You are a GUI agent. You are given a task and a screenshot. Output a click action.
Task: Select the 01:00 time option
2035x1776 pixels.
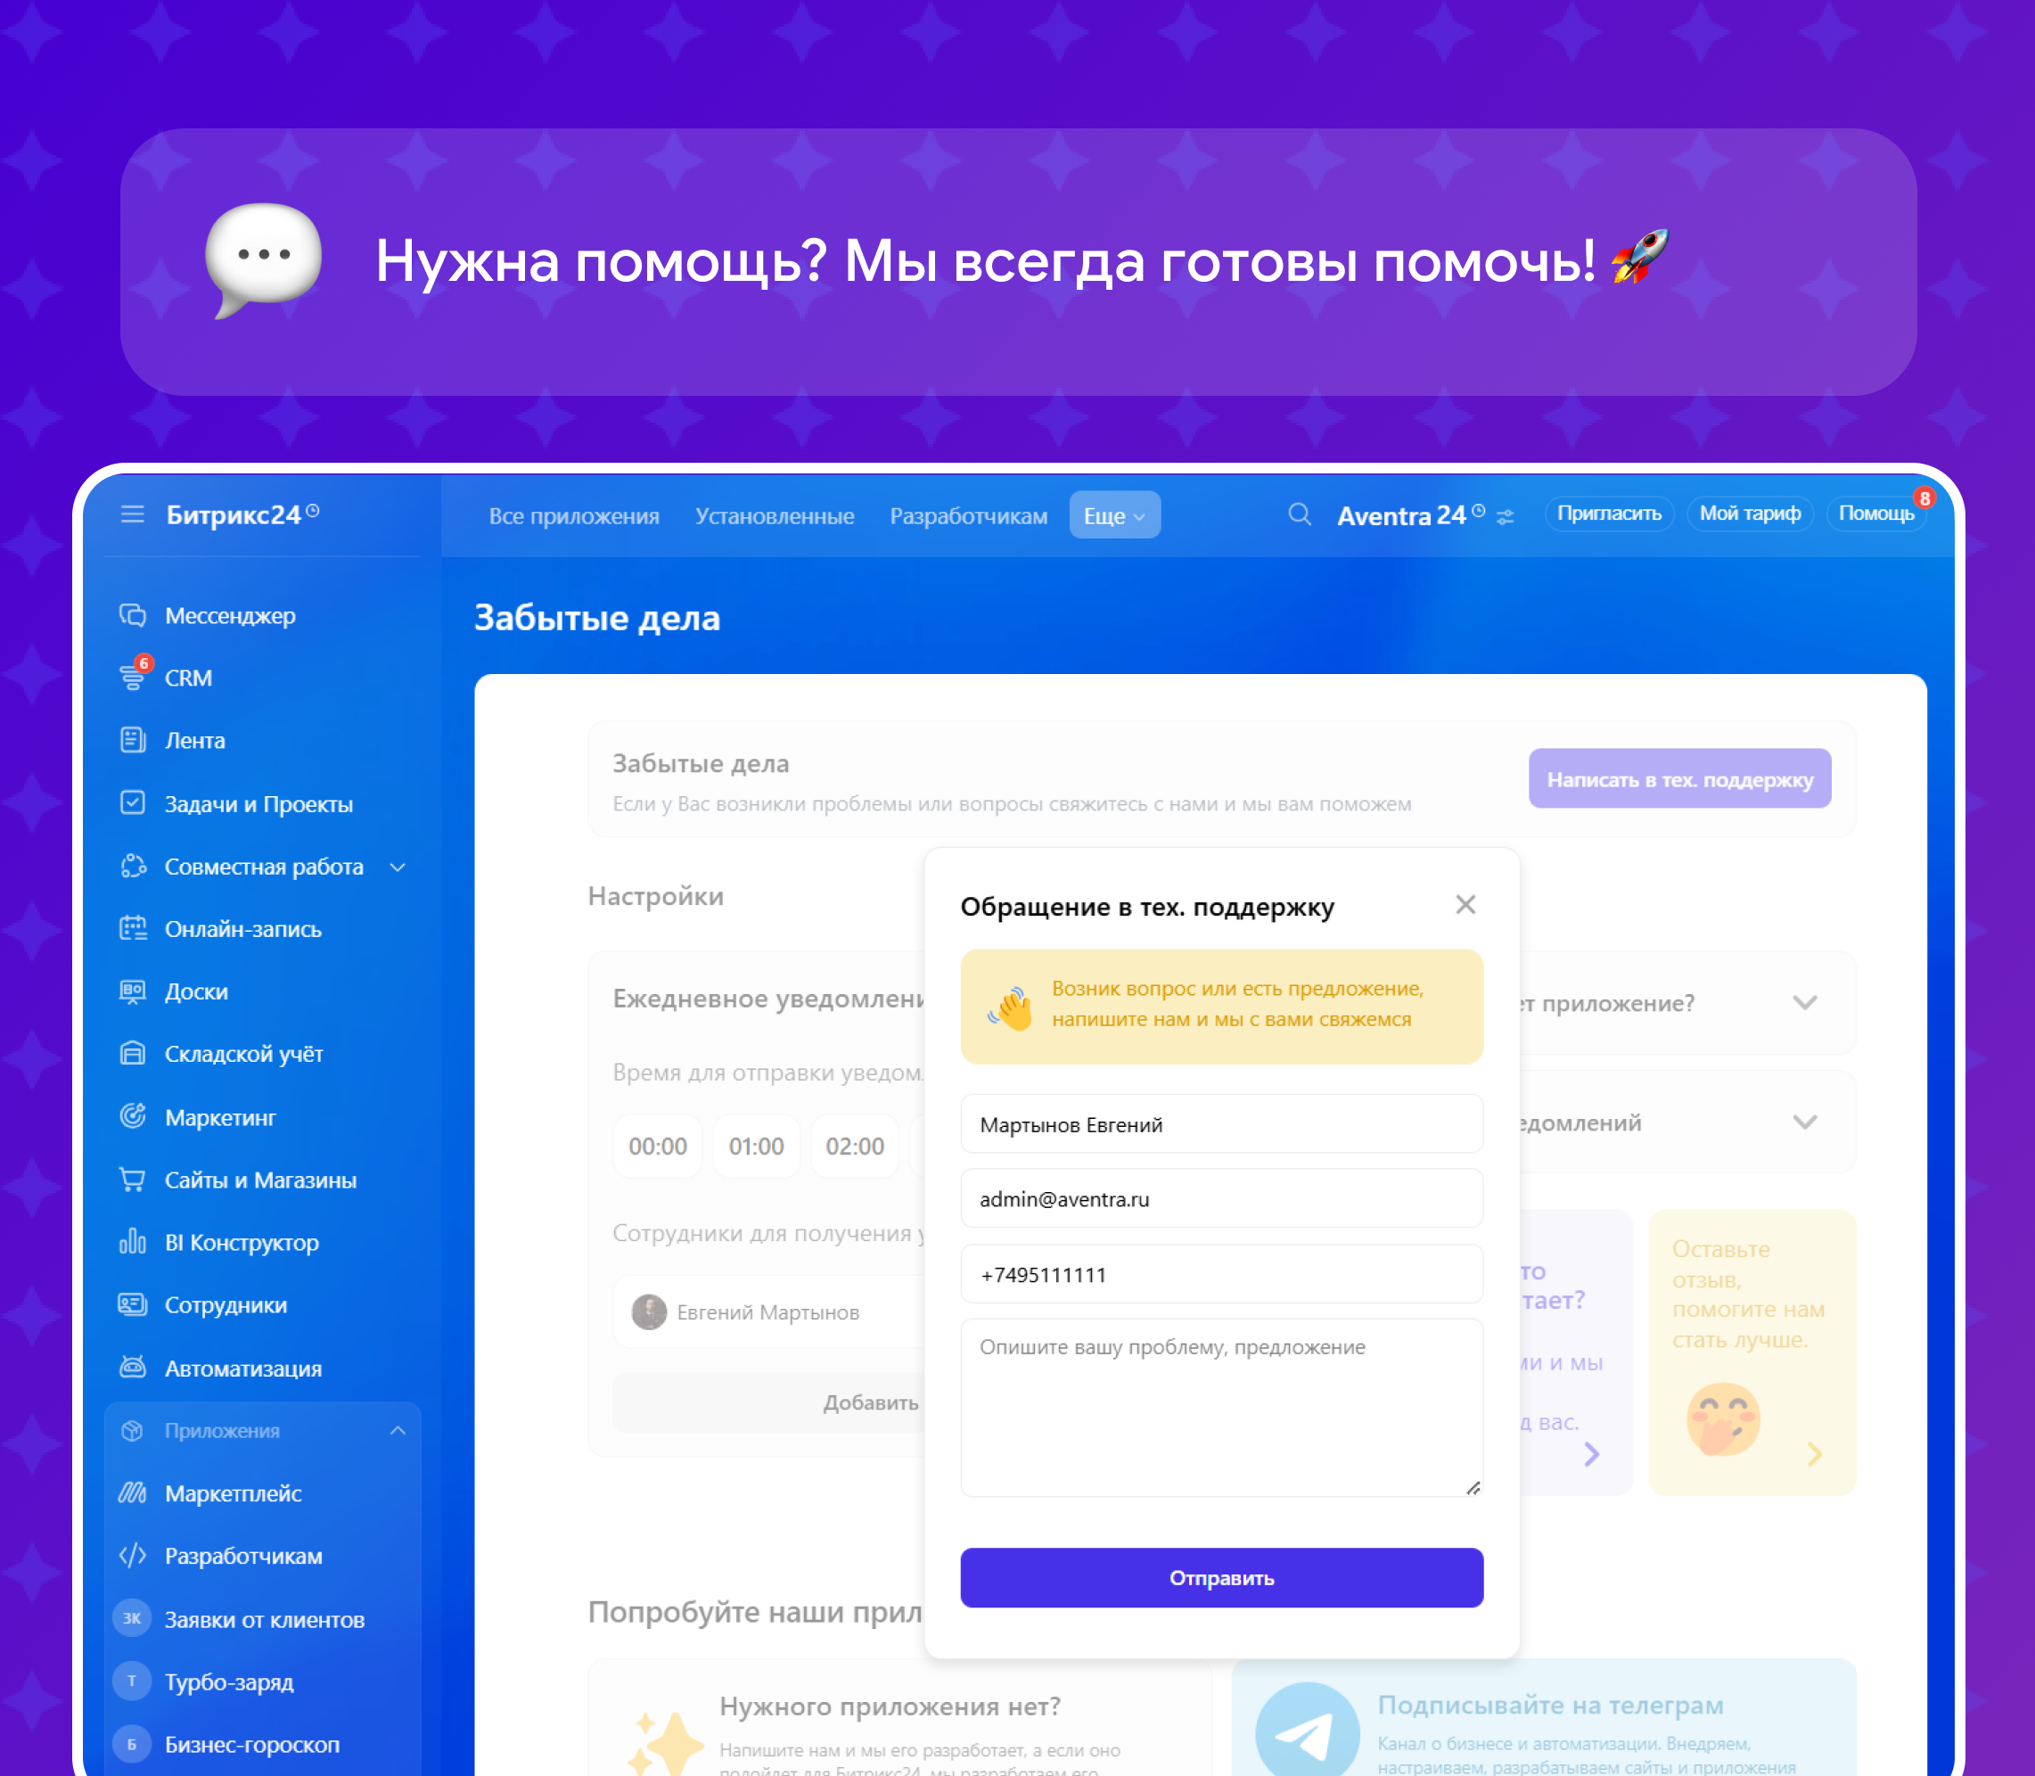(x=756, y=1147)
